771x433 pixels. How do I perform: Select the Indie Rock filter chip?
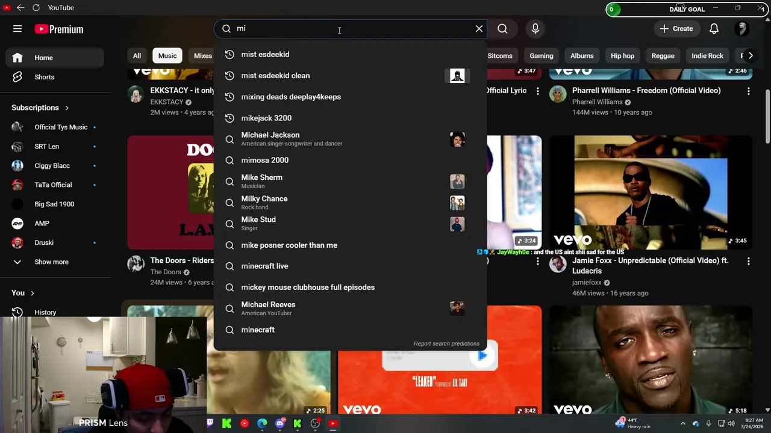click(707, 56)
